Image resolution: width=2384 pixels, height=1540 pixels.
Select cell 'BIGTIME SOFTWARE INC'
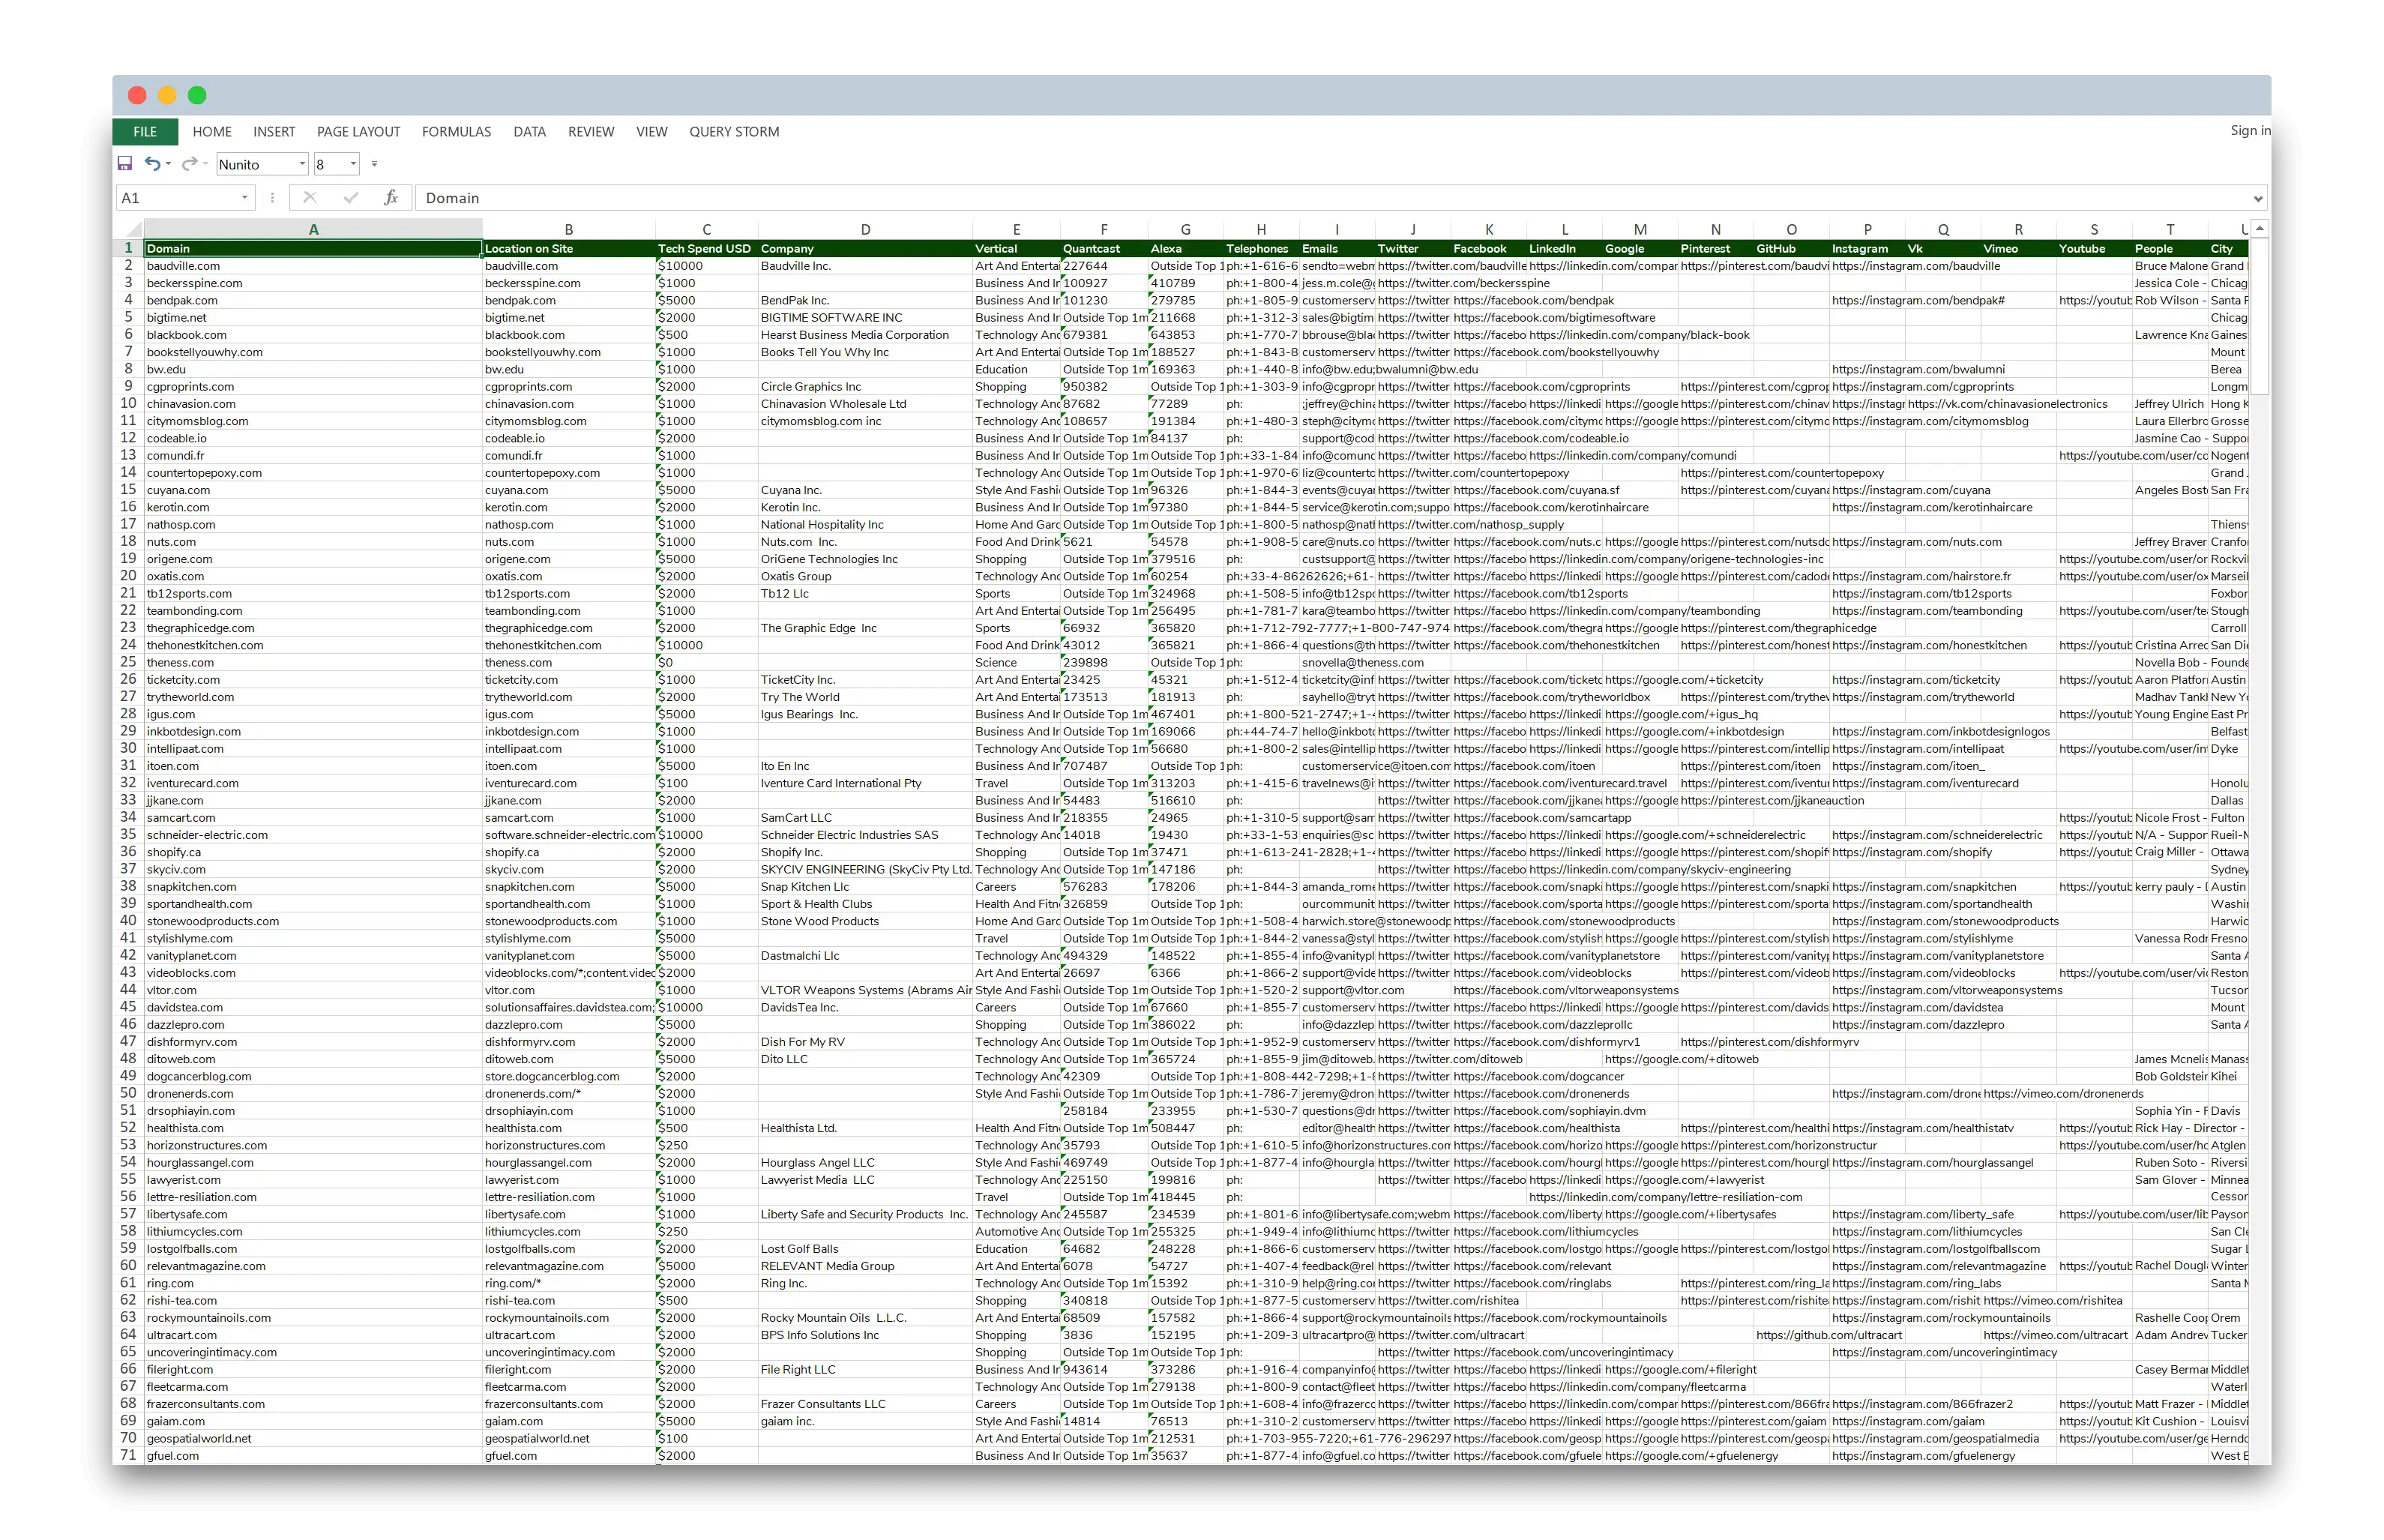coord(864,318)
